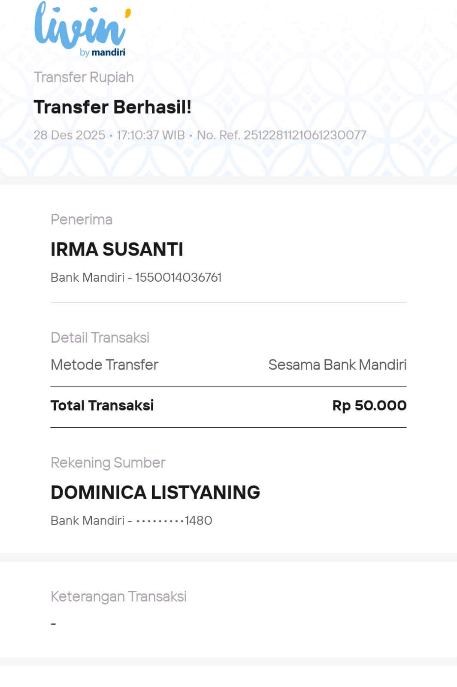The width and height of the screenshot is (457, 687).
Task: Click the 'Sesama Bank Mandiri' value
Action: pos(337,365)
